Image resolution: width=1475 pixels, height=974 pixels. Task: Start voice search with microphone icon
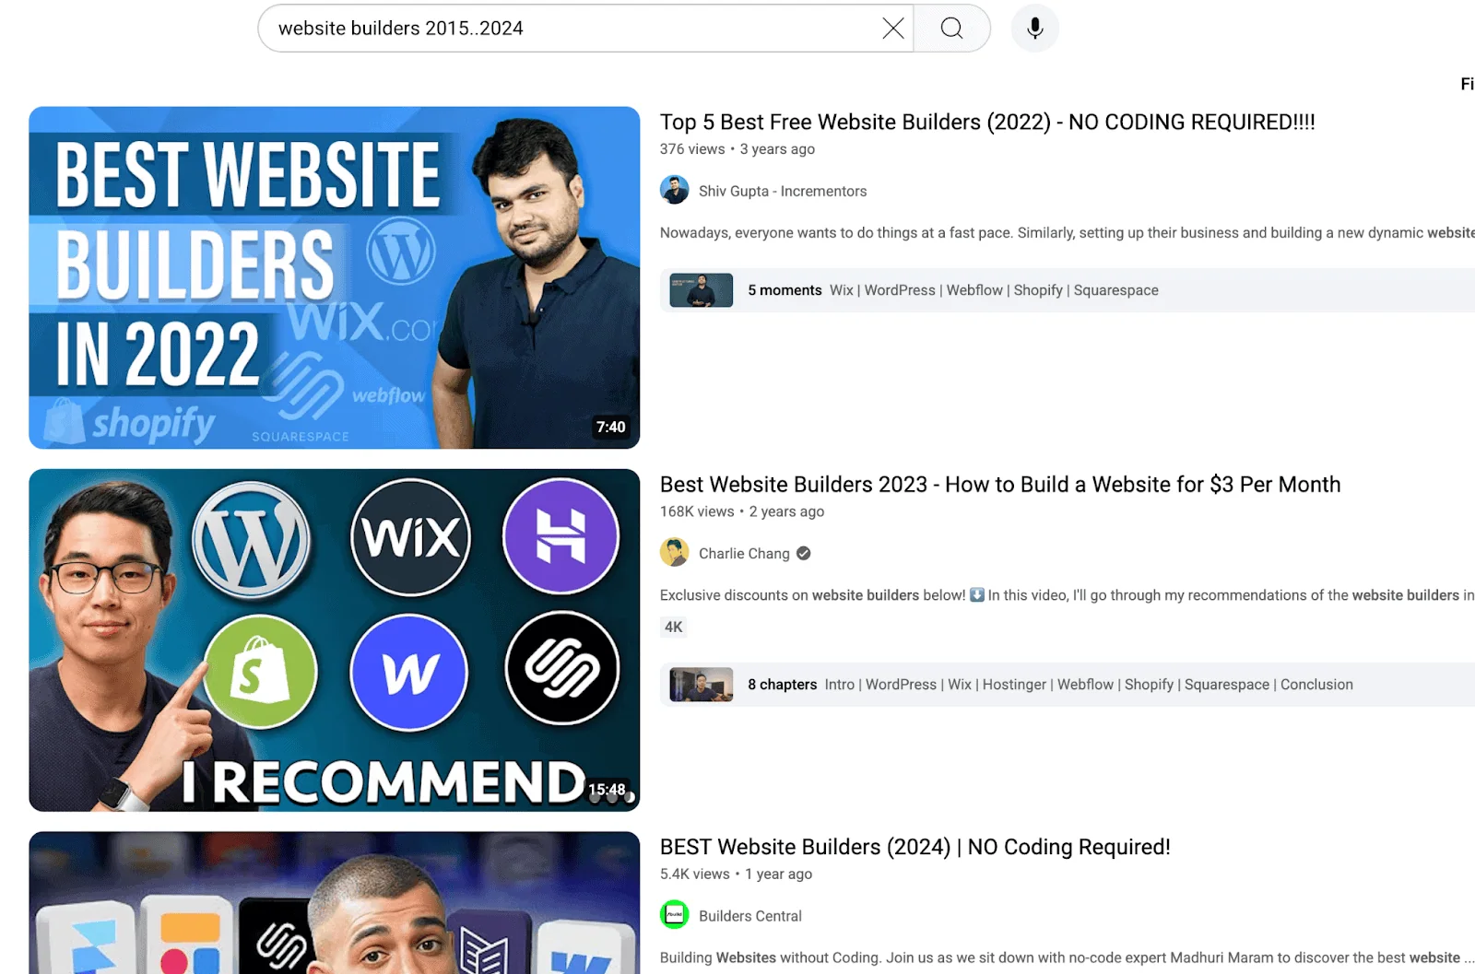pos(1034,29)
